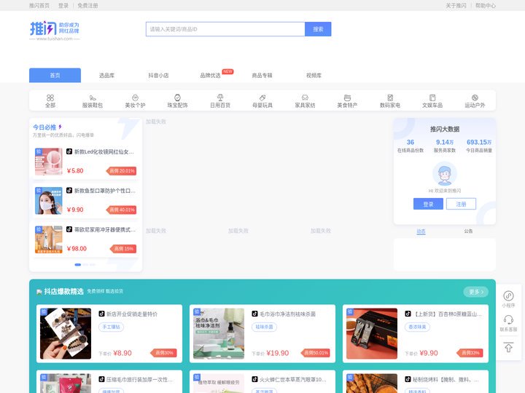This screenshot has height=393, width=525.
Task: Open the 品牌优选 tab
Action: 210,76
